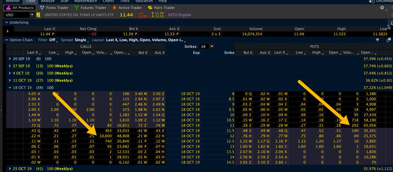
Task: Open the Pairs Trader tab
Action: pos(161,8)
